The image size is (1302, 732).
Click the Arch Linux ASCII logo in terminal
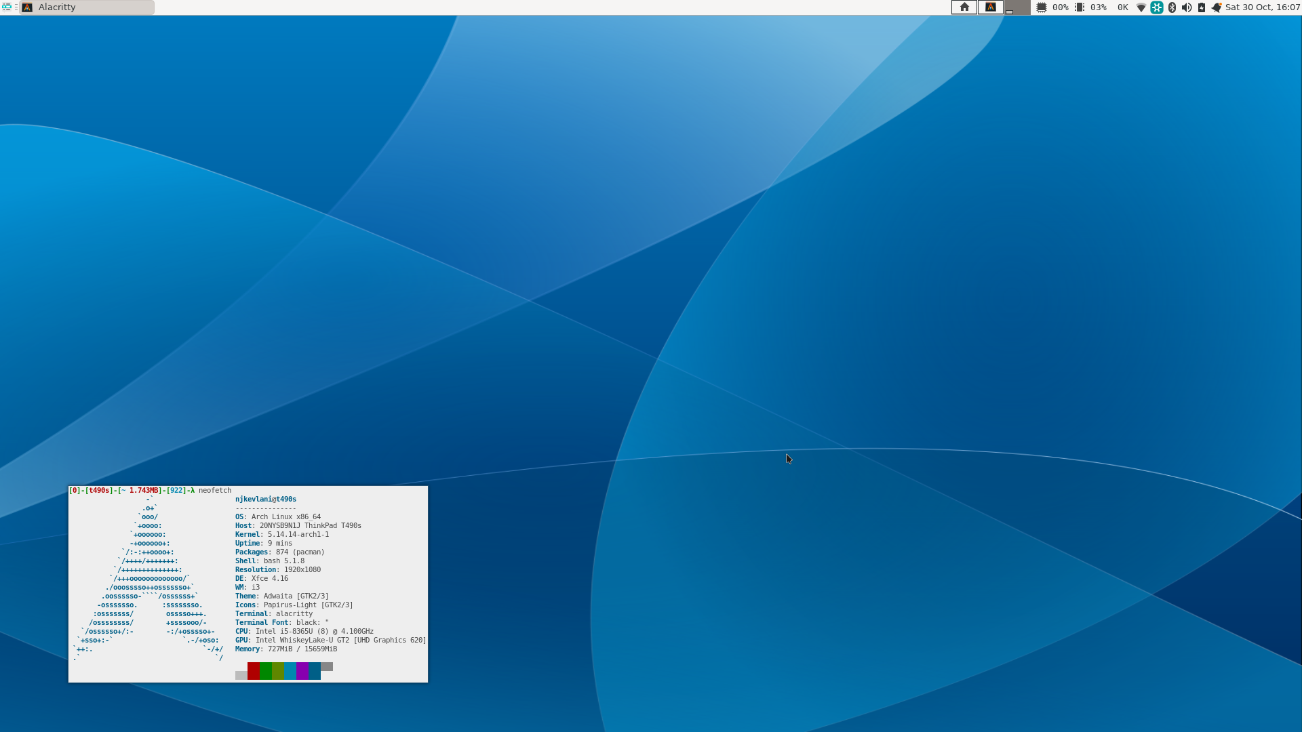(148, 579)
